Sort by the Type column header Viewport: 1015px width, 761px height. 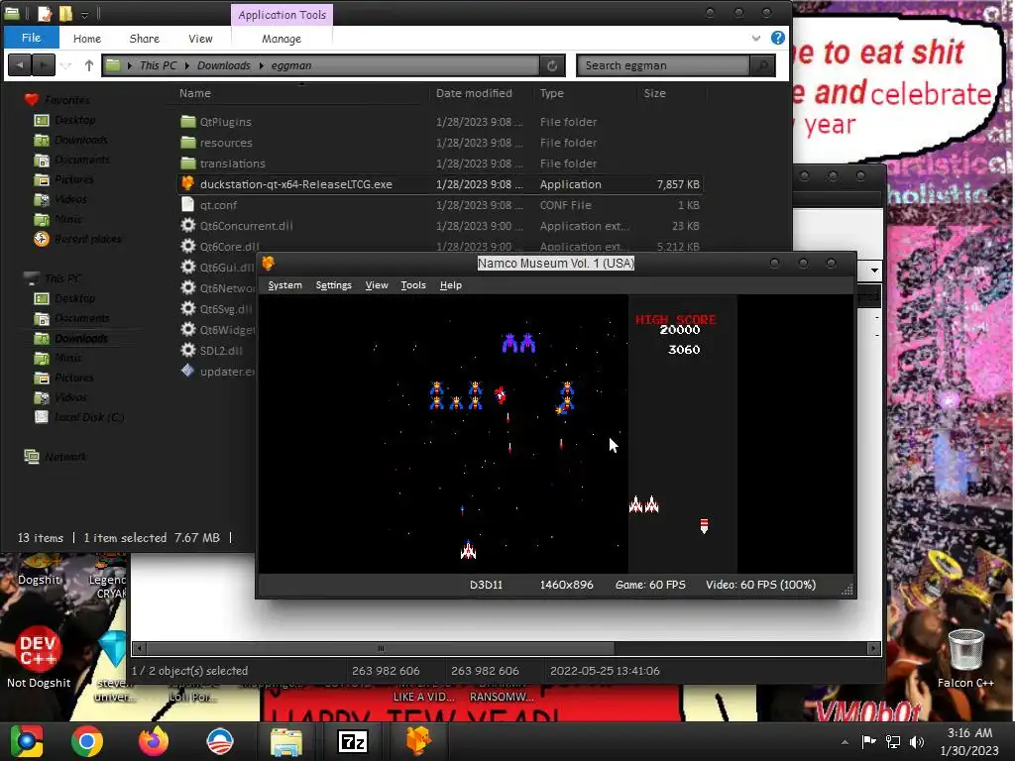pyautogui.click(x=551, y=93)
